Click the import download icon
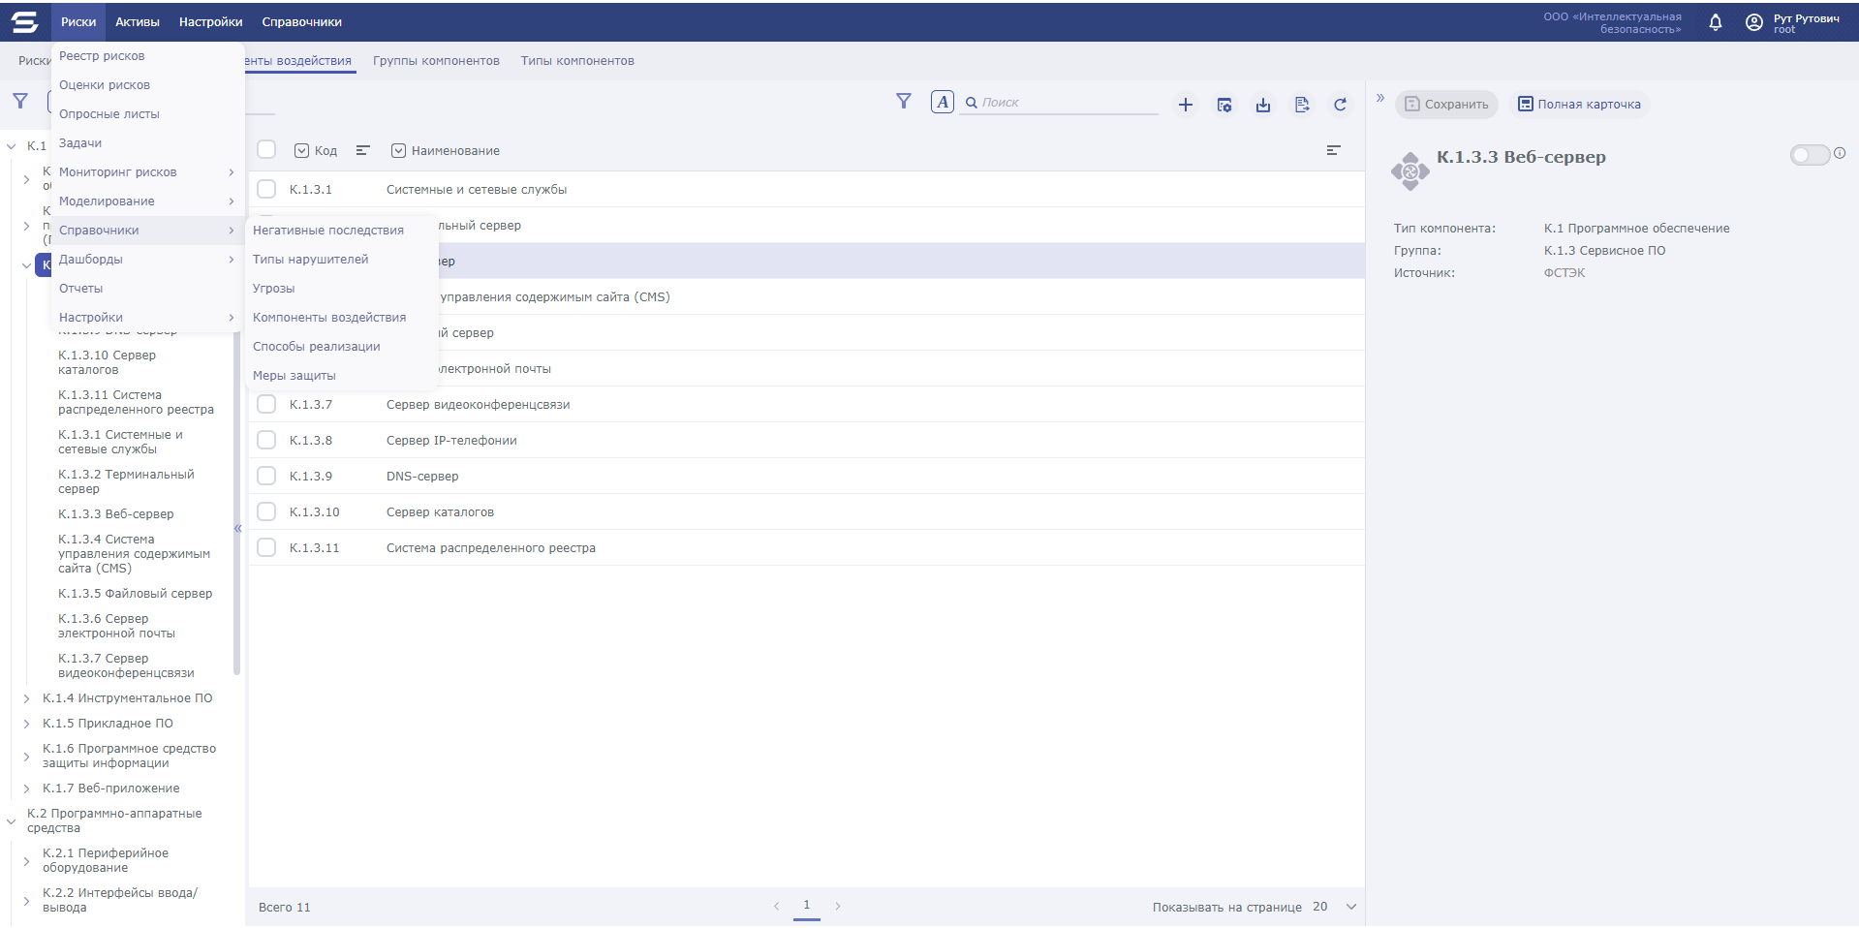Screen dimensions: 1859x928 (x=1263, y=105)
